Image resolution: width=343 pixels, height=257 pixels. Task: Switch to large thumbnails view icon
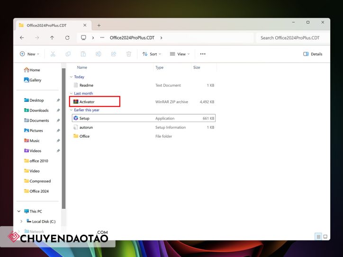click(325, 237)
